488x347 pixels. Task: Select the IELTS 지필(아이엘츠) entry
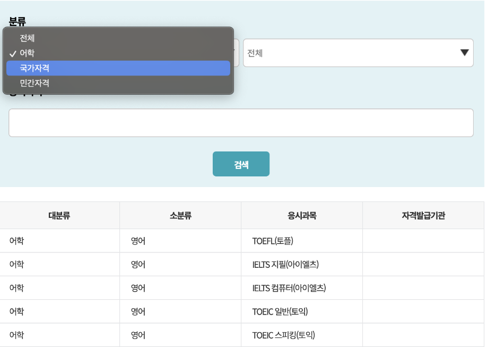[285, 265]
